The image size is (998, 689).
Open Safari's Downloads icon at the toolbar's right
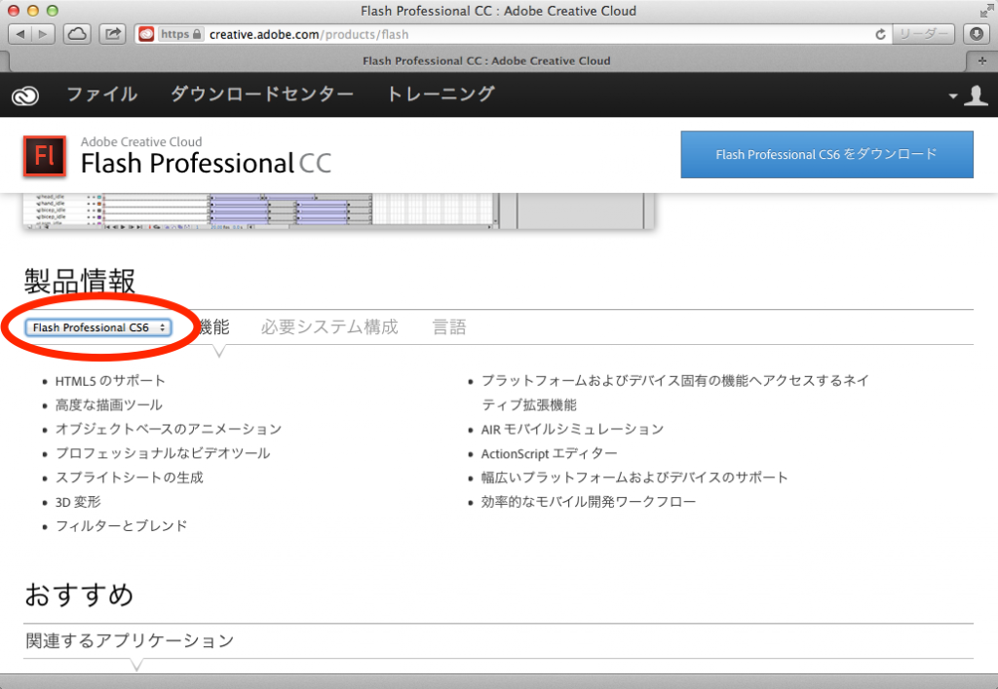click(976, 33)
